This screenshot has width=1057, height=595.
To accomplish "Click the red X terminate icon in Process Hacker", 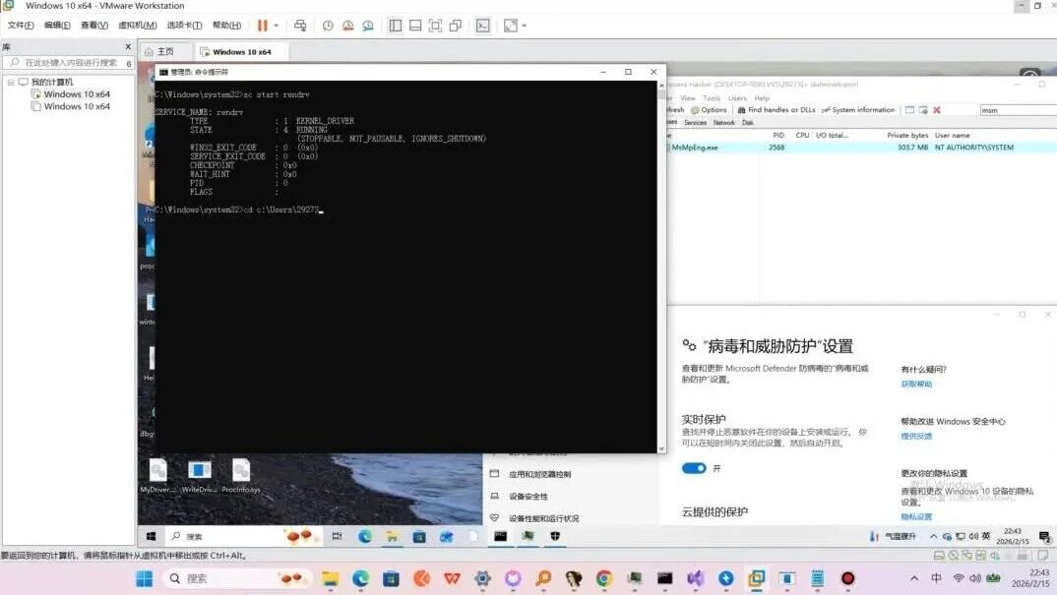I will 936,110.
